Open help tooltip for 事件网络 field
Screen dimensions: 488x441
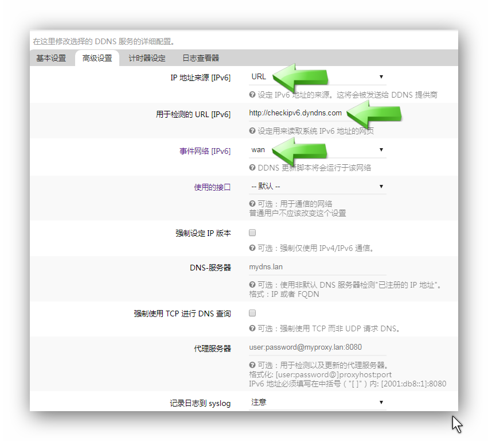tap(251, 167)
